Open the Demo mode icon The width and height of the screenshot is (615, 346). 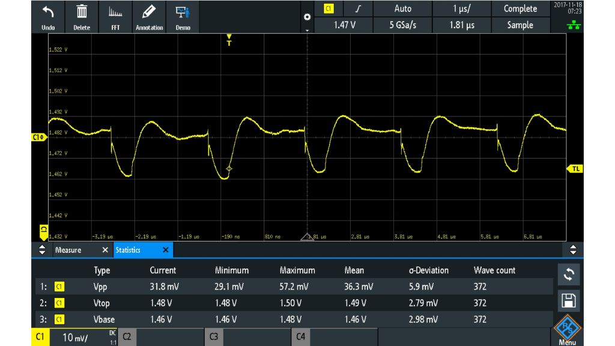(x=183, y=15)
